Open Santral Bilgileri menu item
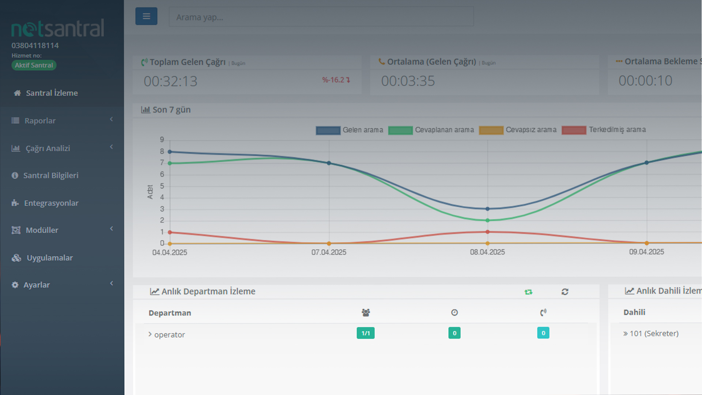702x395 pixels. [x=51, y=176]
